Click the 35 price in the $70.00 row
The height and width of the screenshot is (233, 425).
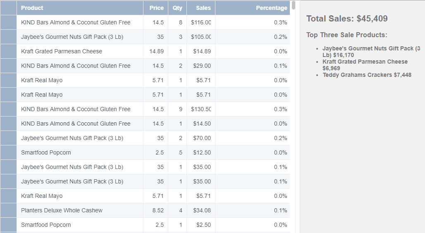(x=155, y=138)
